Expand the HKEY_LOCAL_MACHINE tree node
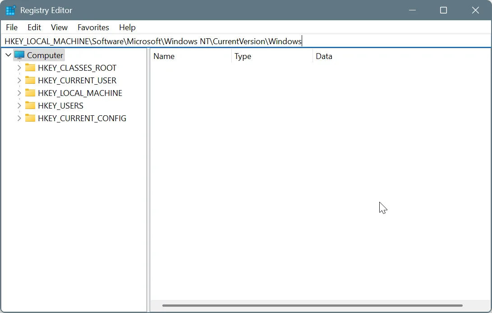 (x=18, y=93)
